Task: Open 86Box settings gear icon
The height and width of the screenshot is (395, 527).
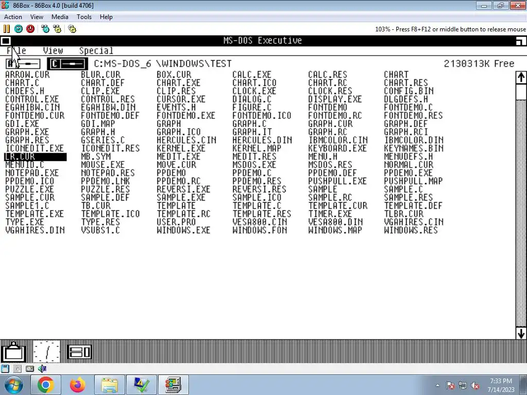Action: tap(72, 29)
